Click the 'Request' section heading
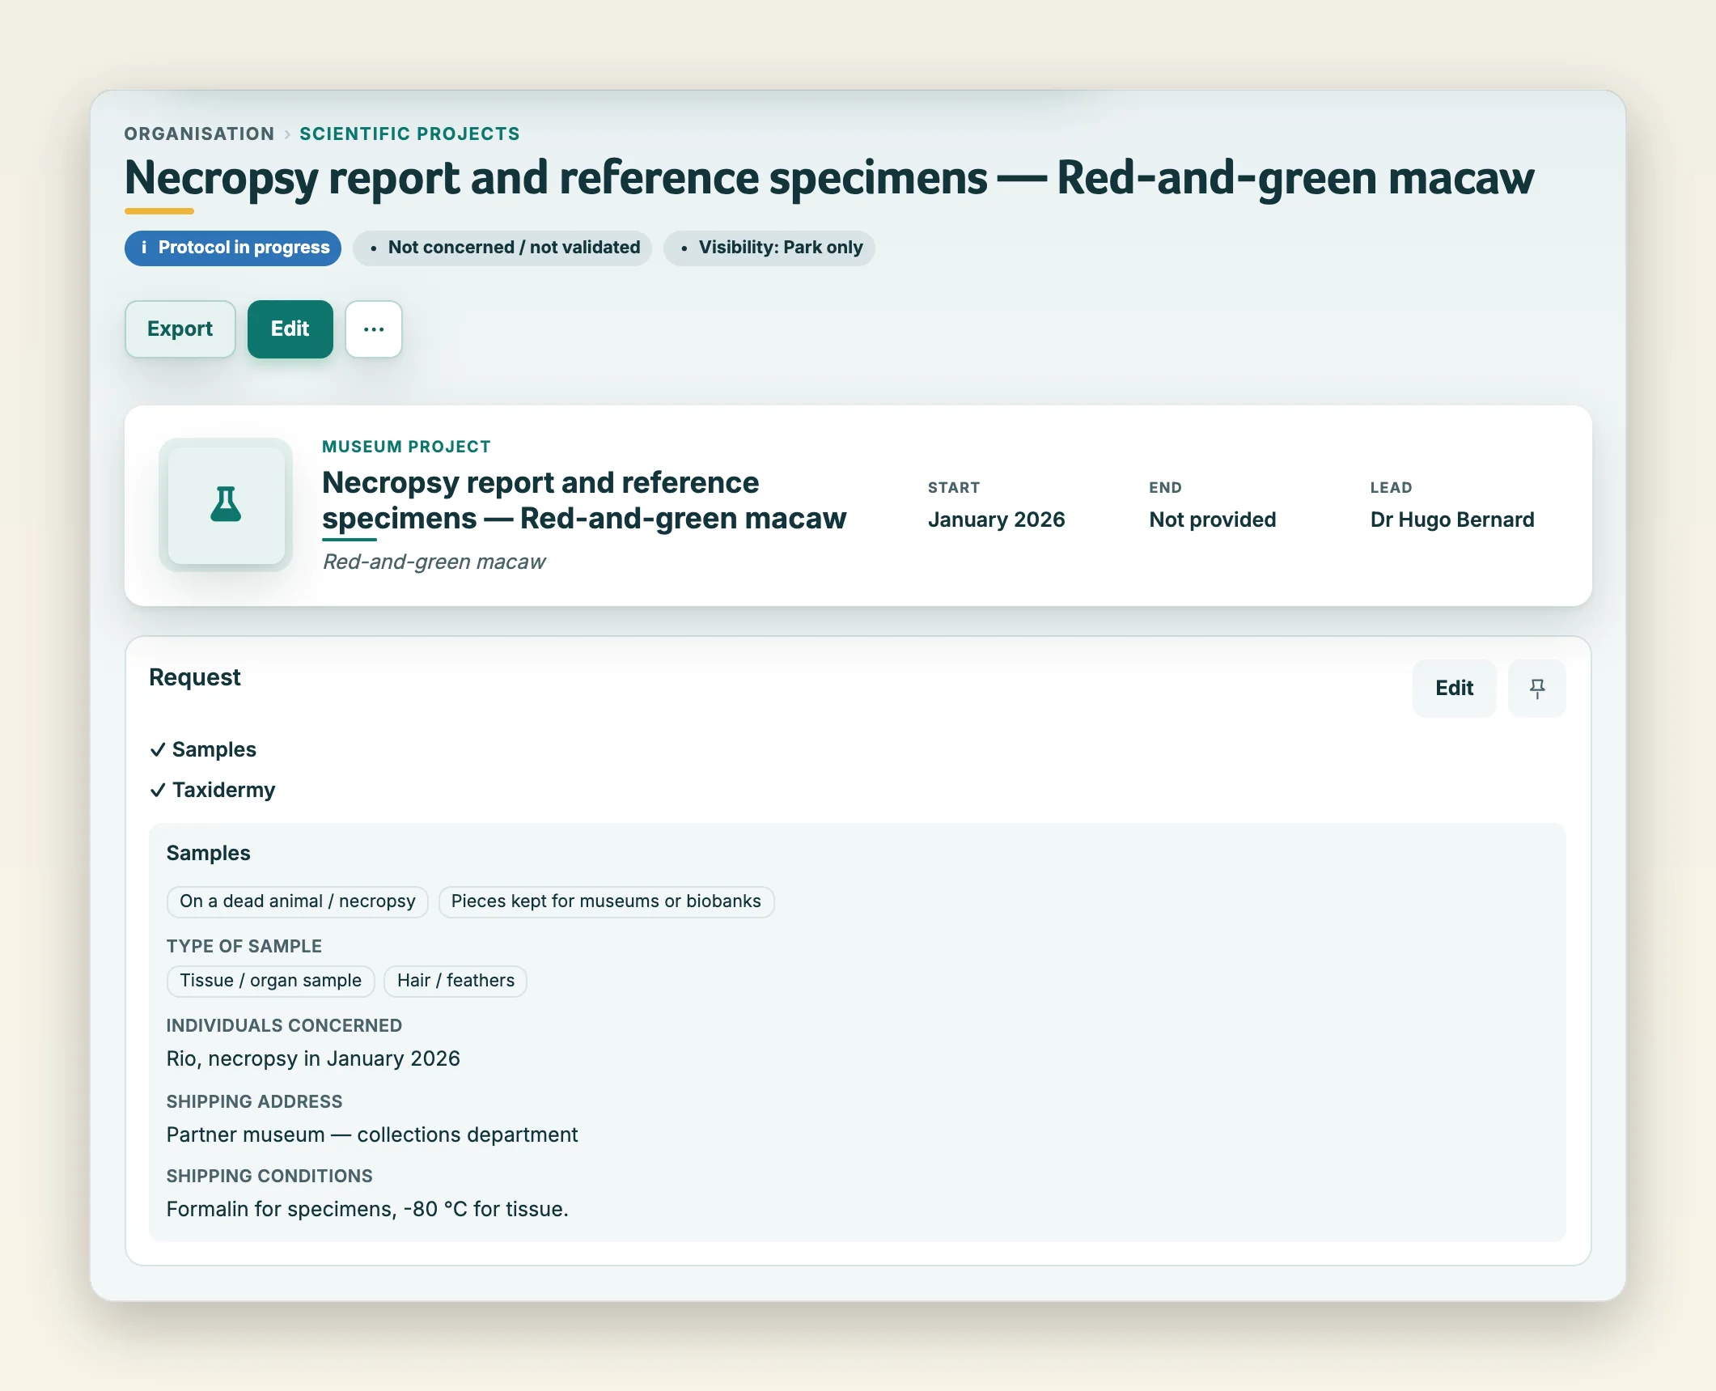The width and height of the screenshot is (1716, 1391). (x=195, y=677)
